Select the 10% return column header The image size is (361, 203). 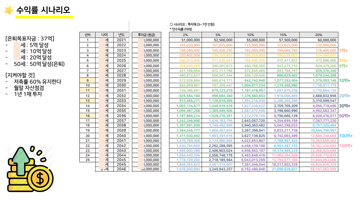pyautogui.click(x=251, y=35)
